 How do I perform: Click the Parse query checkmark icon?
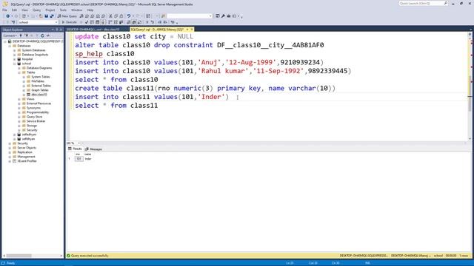87,22
